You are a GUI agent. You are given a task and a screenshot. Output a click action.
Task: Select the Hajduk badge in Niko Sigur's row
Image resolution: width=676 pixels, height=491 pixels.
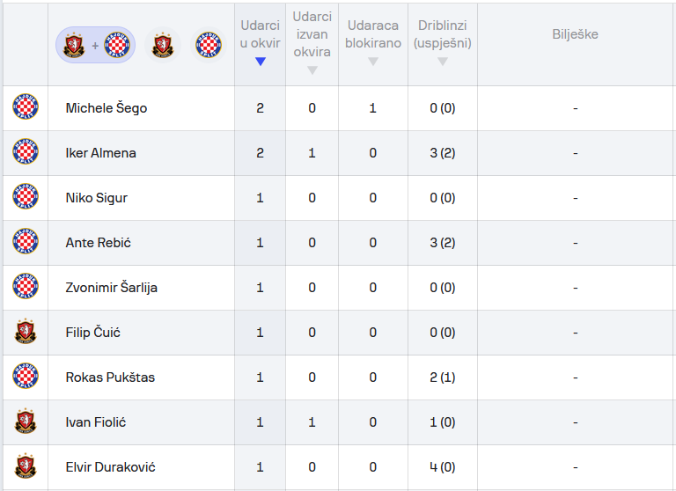[26, 198]
